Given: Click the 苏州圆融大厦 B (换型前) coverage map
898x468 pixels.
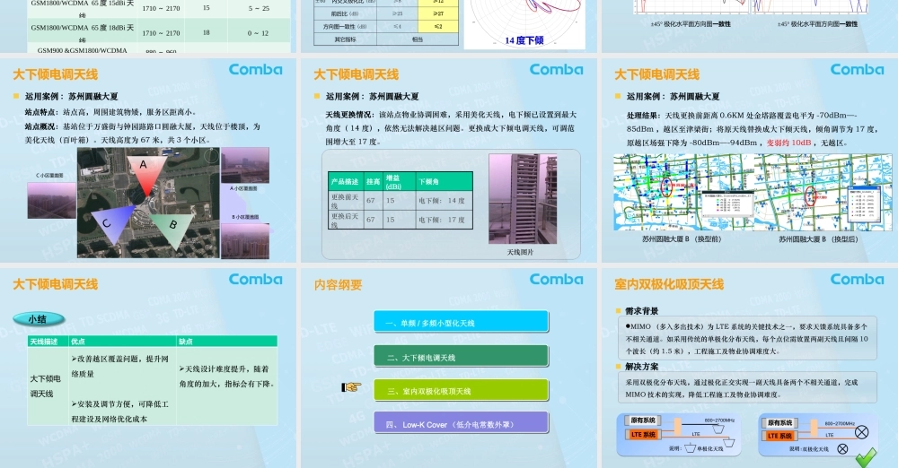Looking at the screenshot, I should (682, 192).
